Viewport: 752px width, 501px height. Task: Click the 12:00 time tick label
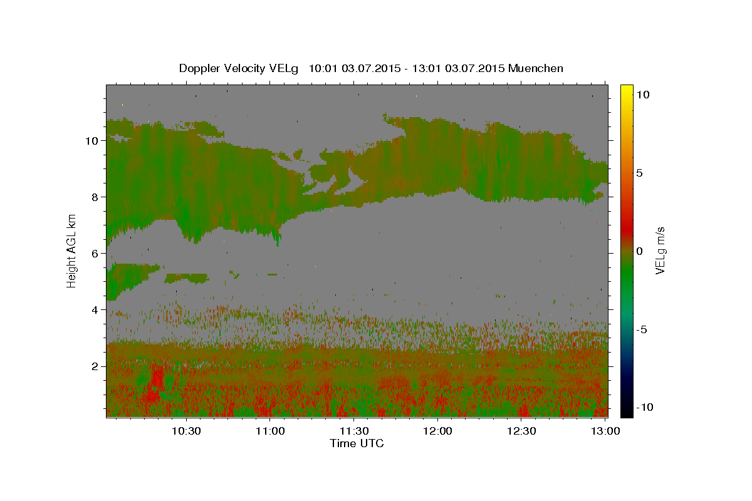[x=437, y=431]
